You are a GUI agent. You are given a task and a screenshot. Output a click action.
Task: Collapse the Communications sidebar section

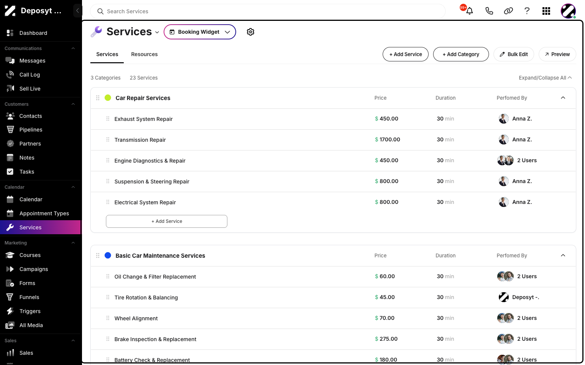pos(73,49)
